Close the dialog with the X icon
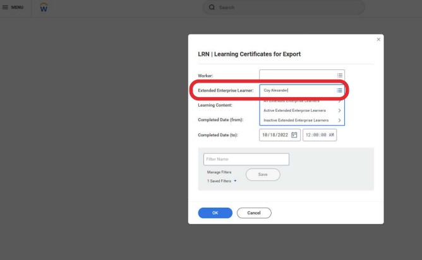This screenshot has width=422, height=260. click(x=378, y=39)
